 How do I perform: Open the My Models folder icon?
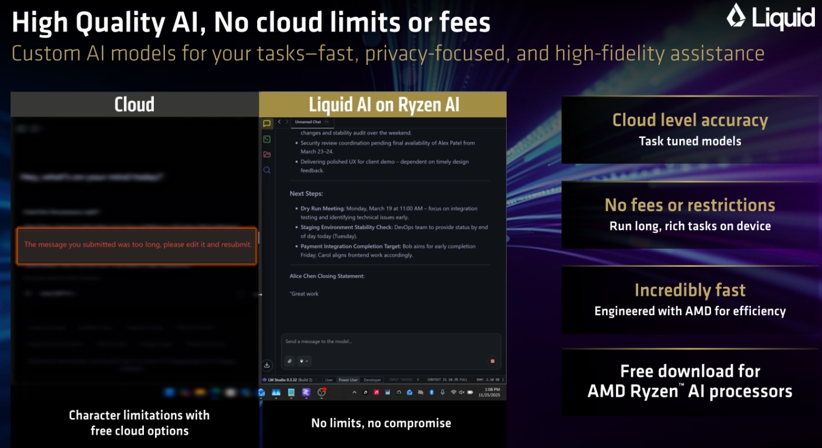tap(267, 154)
